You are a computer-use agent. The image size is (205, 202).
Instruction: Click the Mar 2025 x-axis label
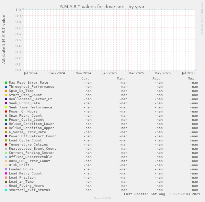(x=136, y=73)
